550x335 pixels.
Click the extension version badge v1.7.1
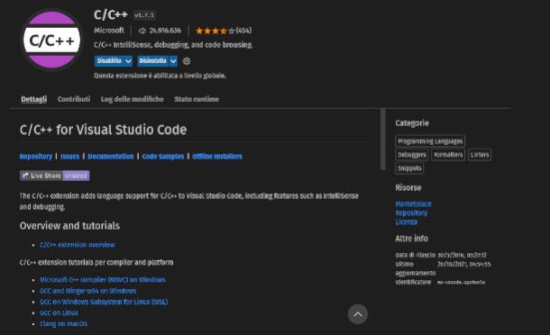coord(144,15)
